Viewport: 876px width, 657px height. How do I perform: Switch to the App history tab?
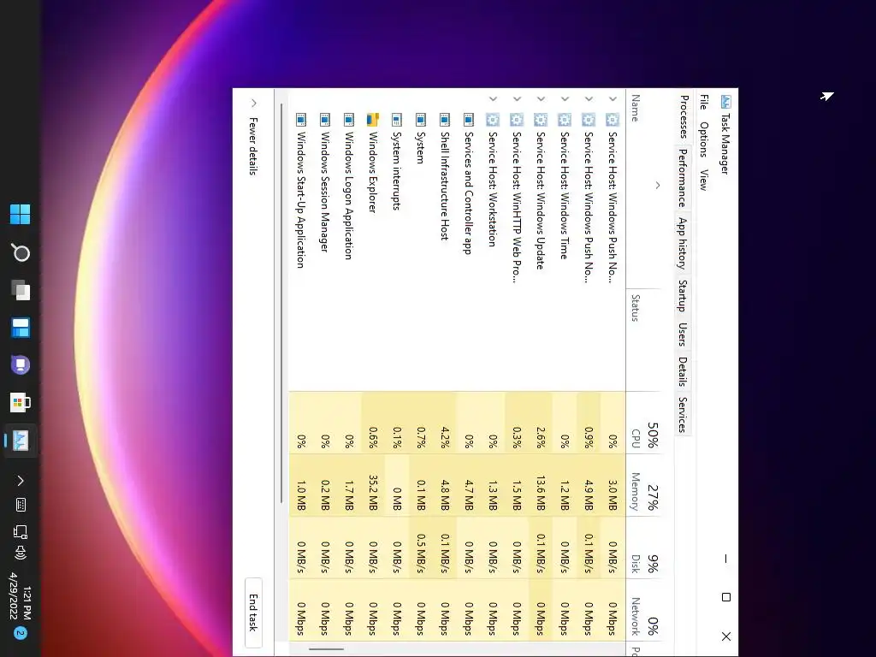pos(682,242)
